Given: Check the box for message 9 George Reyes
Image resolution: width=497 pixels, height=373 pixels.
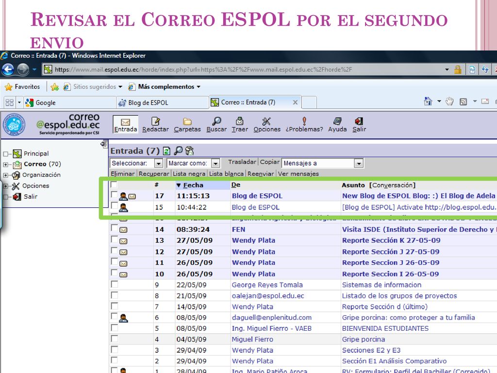Looking at the screenshot, I should point(115,284).
